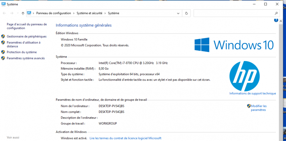Expand the address bar history dropdown
The width and height of the screenshot is (286, 141).
[x=178, y=13]
